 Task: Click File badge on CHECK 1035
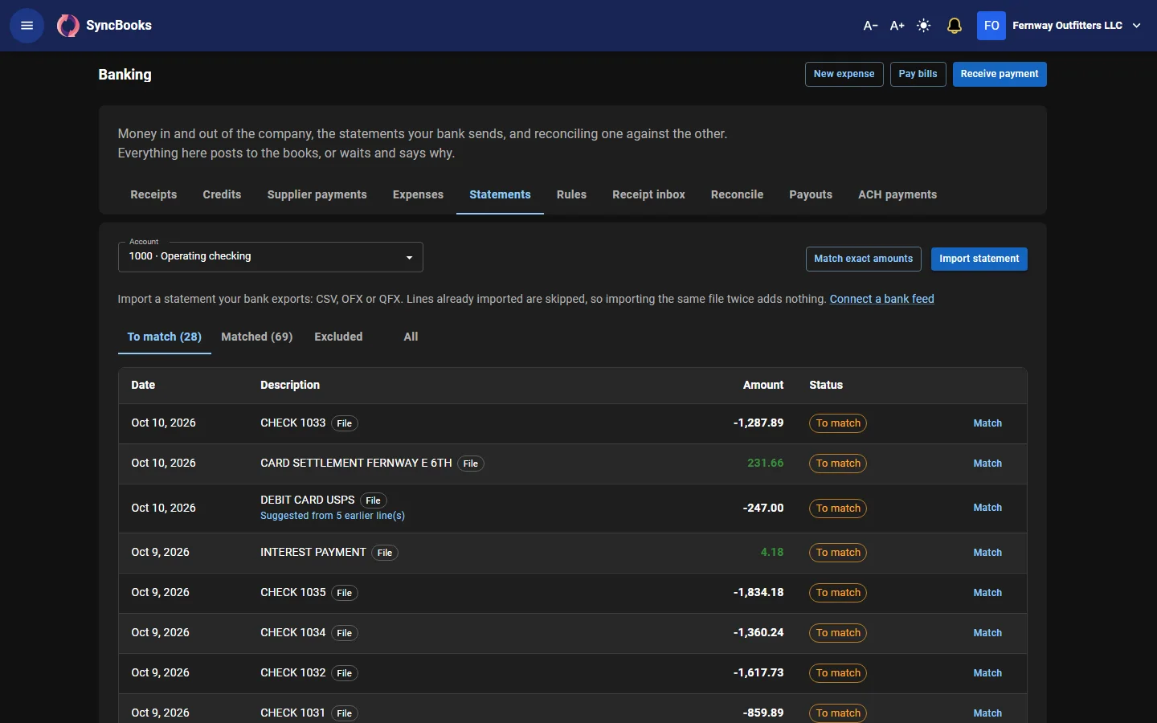[x=345, y=593]
